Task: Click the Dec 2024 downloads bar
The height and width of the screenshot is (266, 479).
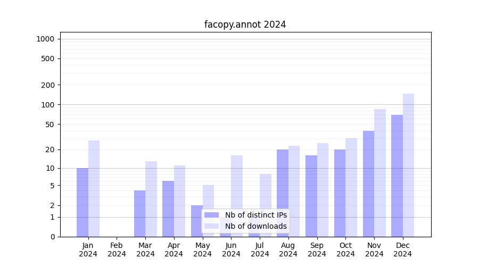Action: [x=408, y=165]
